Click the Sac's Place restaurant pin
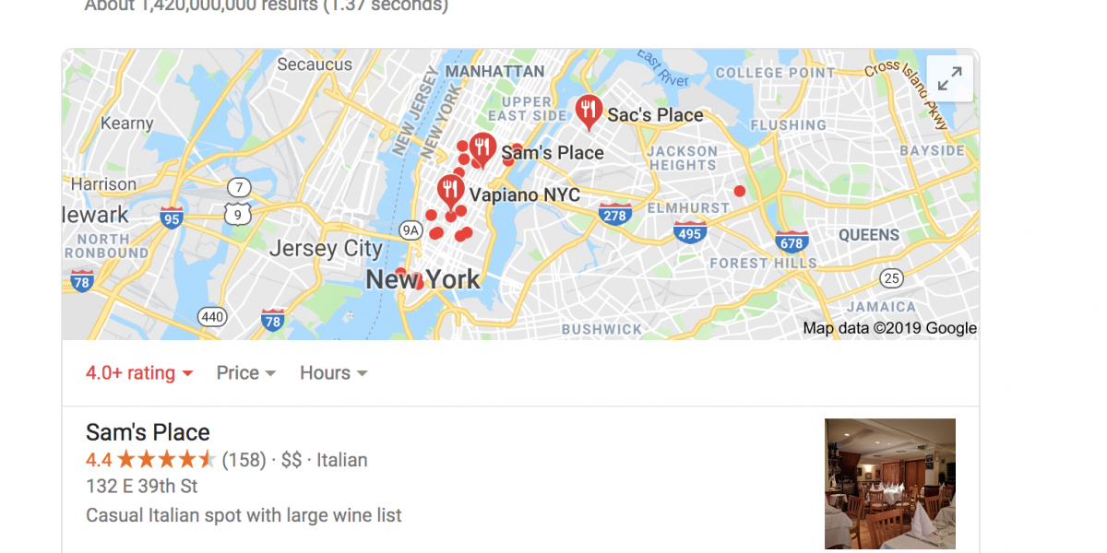 [589, 112]
